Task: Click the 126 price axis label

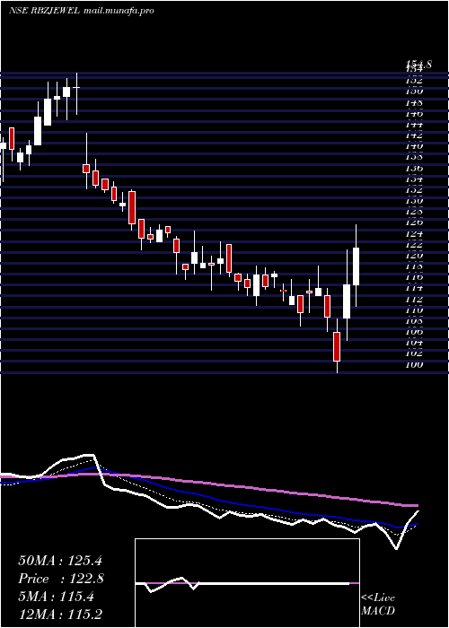Action: pyautogui.click(x=415, y=222)
